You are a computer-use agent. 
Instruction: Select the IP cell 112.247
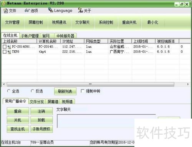pos(72,46)
